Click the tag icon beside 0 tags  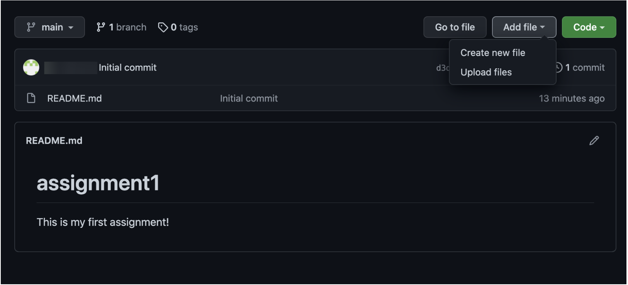point(163,27)
